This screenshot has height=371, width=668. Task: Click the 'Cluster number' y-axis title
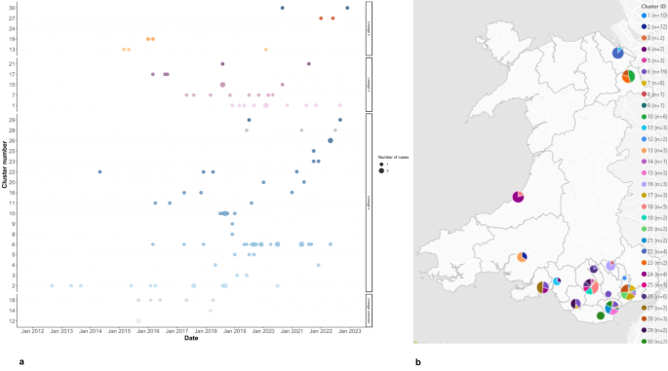(x=5, y=165)
